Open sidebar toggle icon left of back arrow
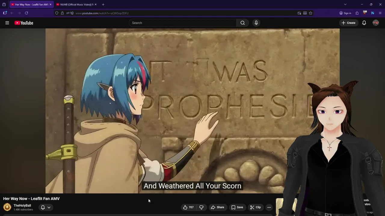The image size is (385, 216). [x=5, y=13]
